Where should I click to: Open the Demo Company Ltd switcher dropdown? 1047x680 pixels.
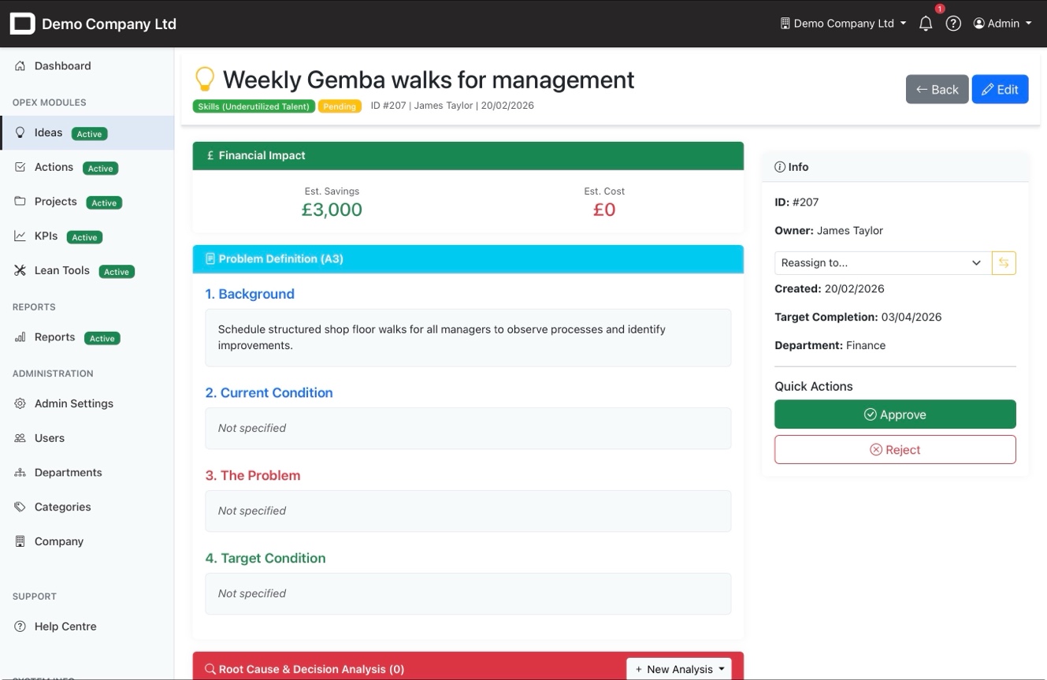pos(843,24)
